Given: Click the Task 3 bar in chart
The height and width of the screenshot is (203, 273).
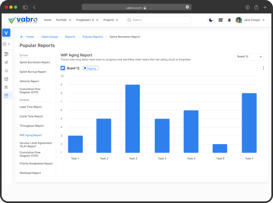Looking at the screenshot, I should tap(132, 119).
